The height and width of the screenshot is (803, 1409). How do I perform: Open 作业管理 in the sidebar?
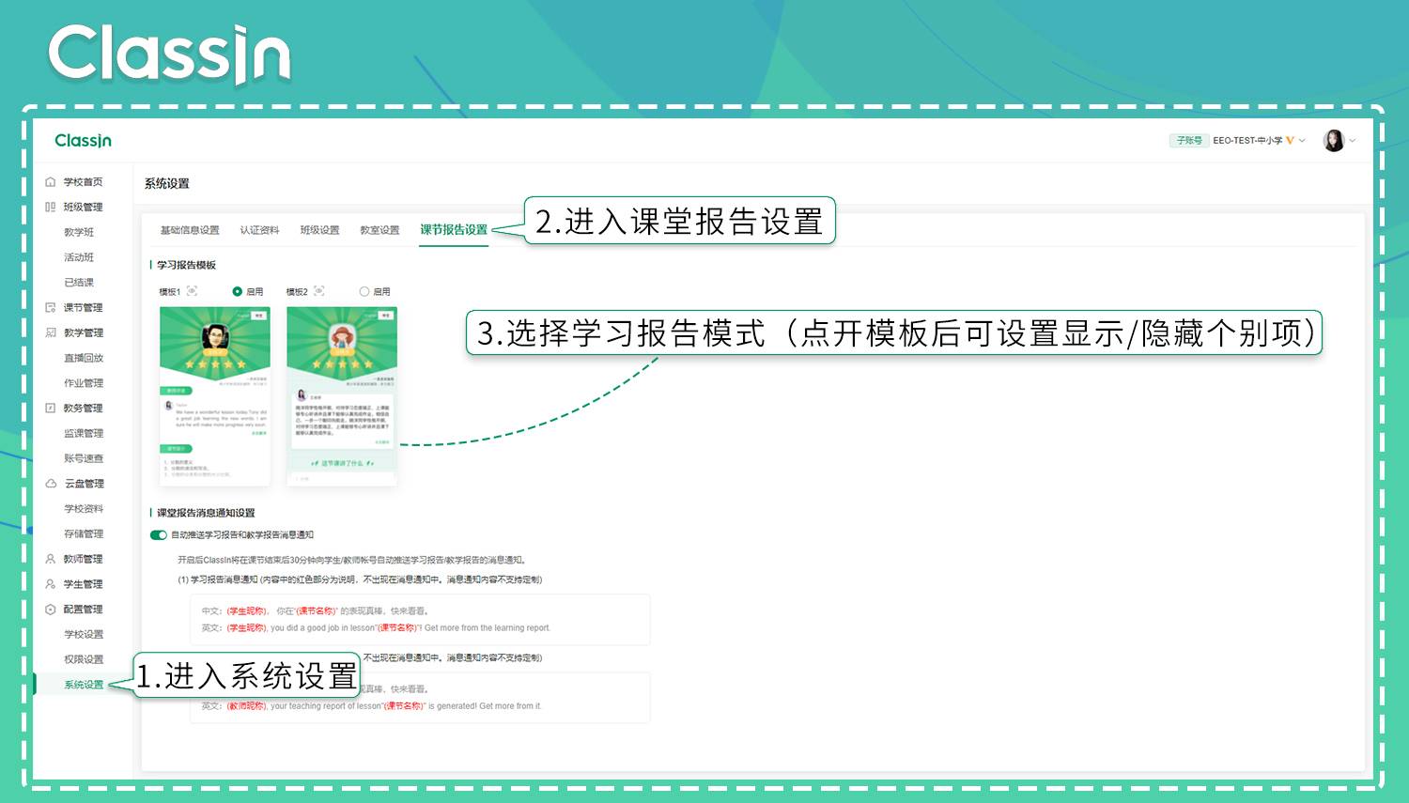click(84, 383)
